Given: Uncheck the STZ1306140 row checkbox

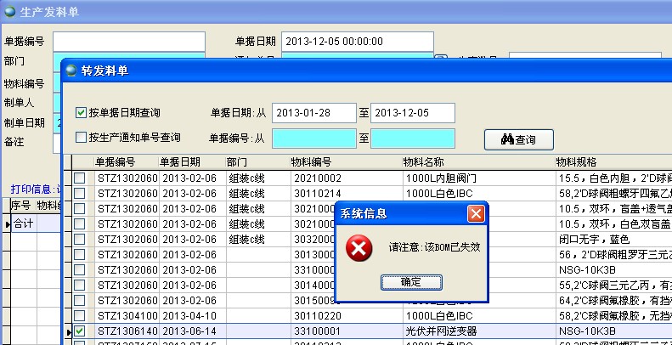Looking at the screenshot, I should point(79,331).
